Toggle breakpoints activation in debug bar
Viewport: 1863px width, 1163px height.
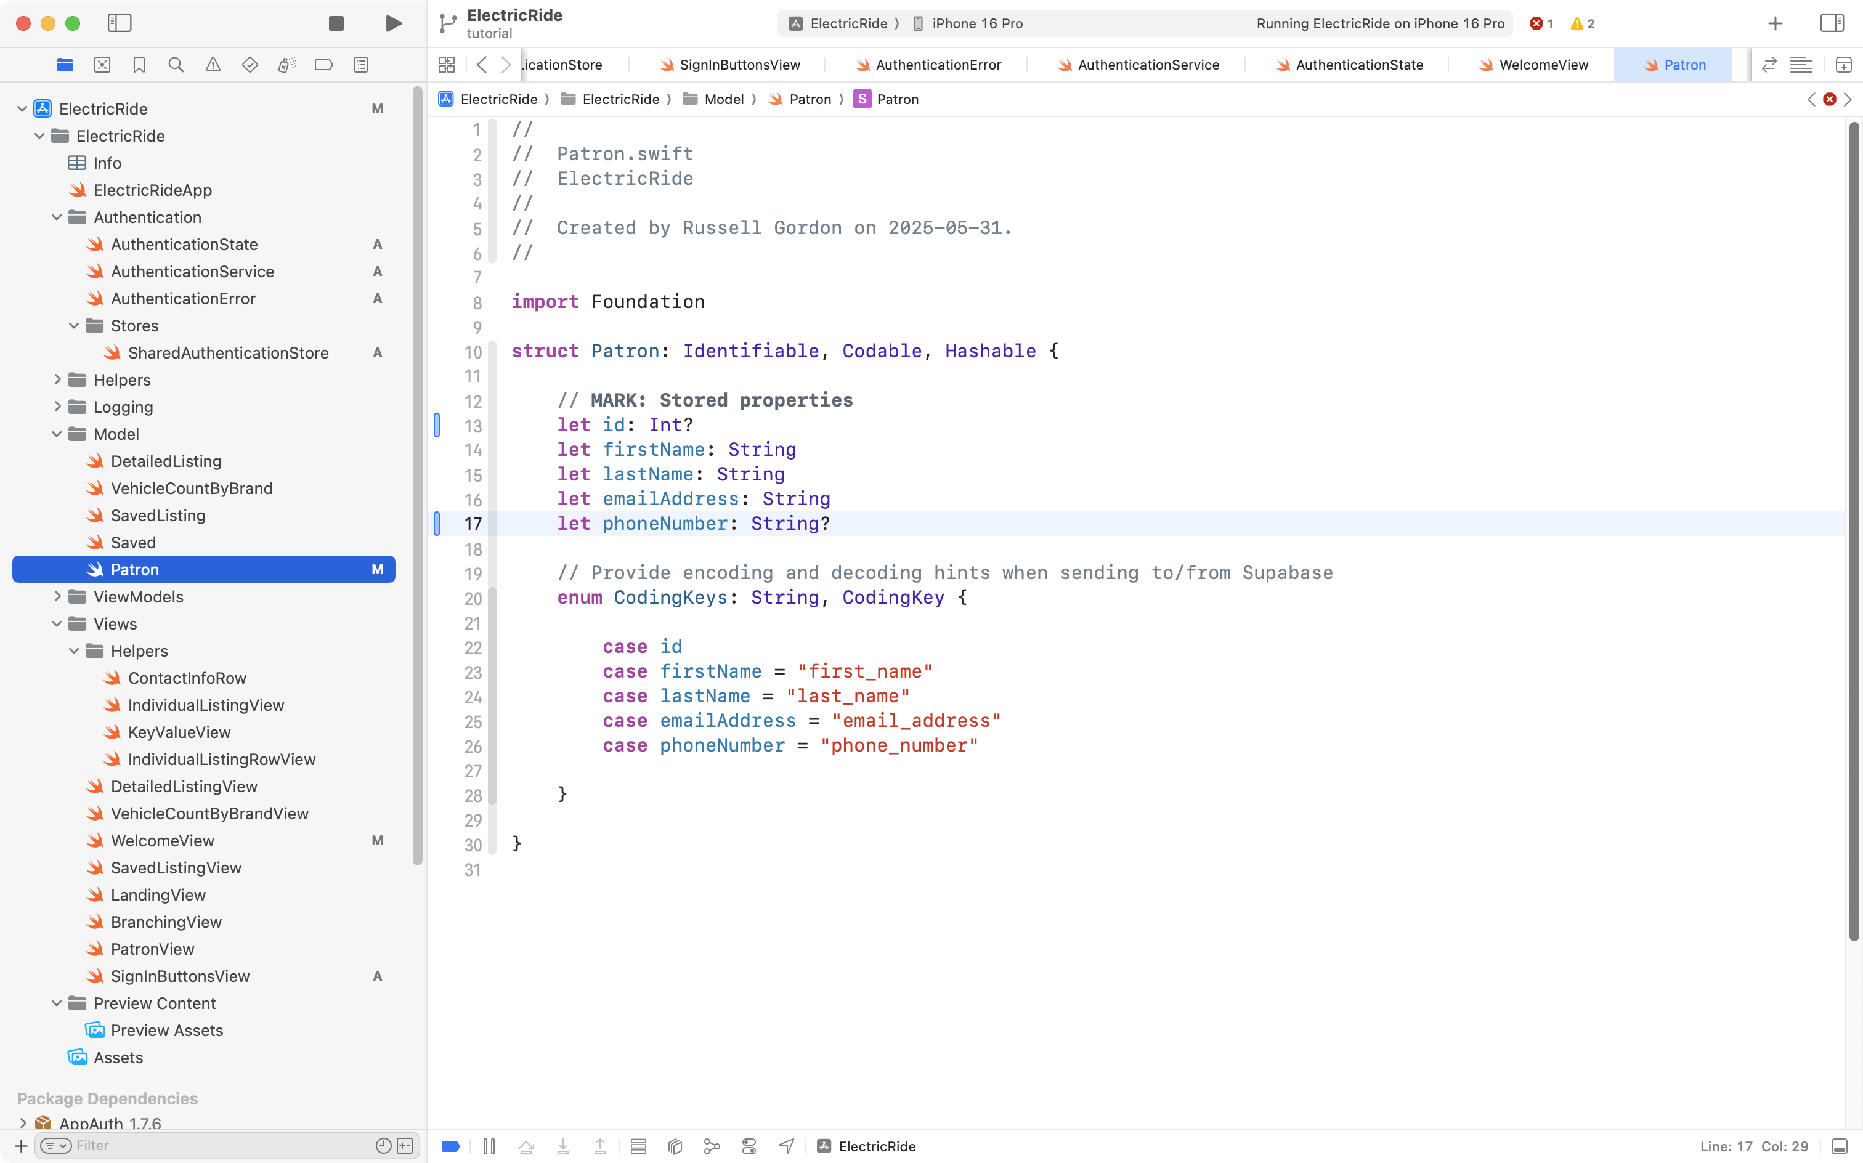[451, 1146]
